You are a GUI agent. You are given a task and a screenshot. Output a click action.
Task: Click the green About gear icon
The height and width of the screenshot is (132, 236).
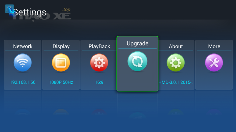[176, 63]
